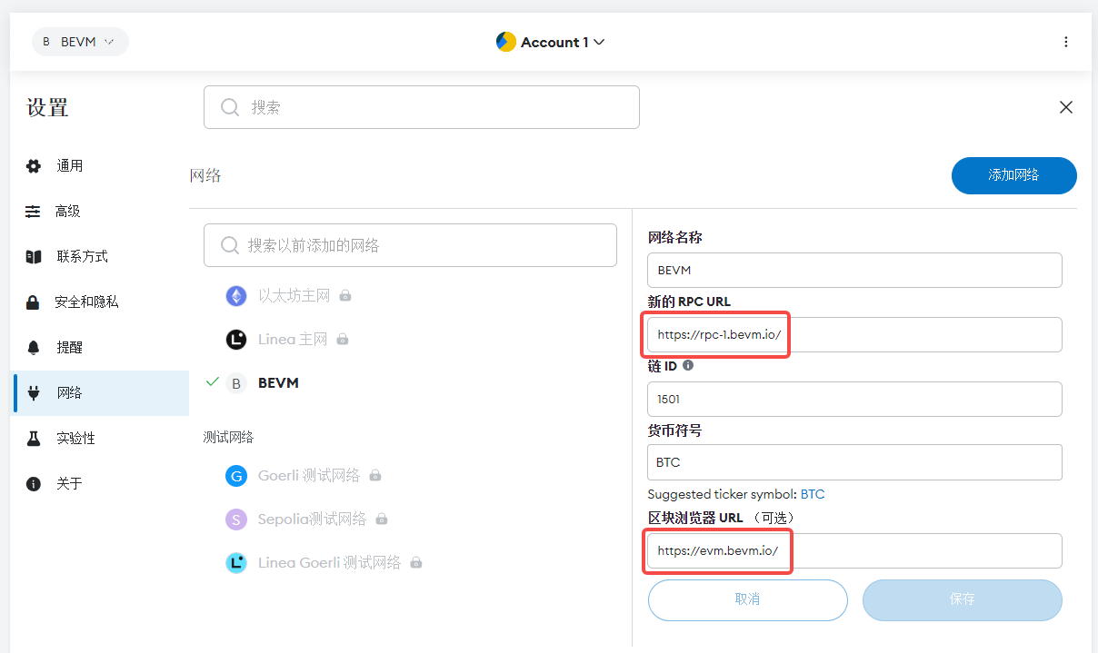This screenshot has height=653, width=1098.
Task: Expand the Account 1 account menu
Action: 551,42
